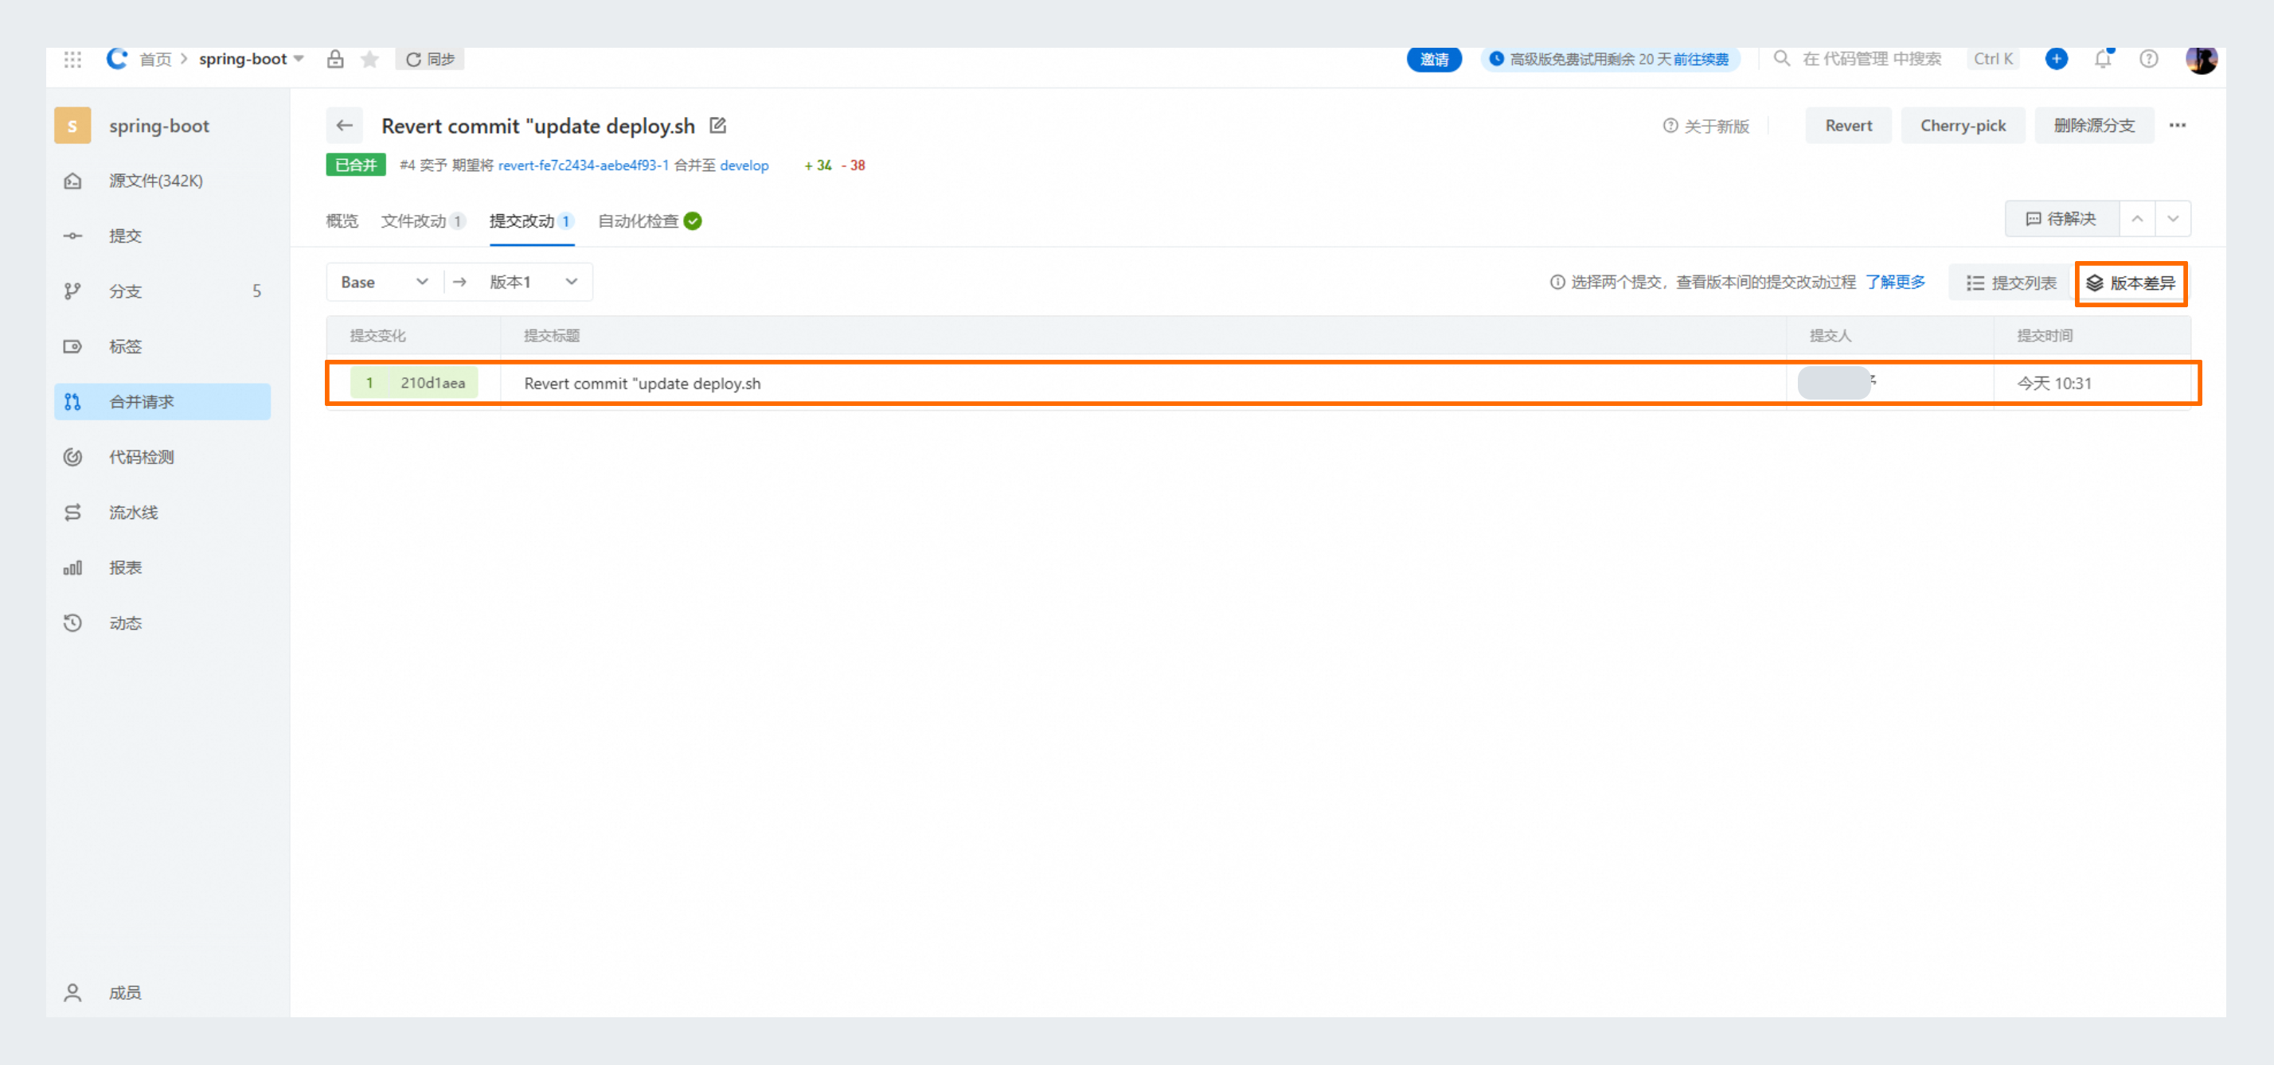The image size is (2274, 1065).
Task: Click commit hash 210d1aea
Action: tap(432, 383)
